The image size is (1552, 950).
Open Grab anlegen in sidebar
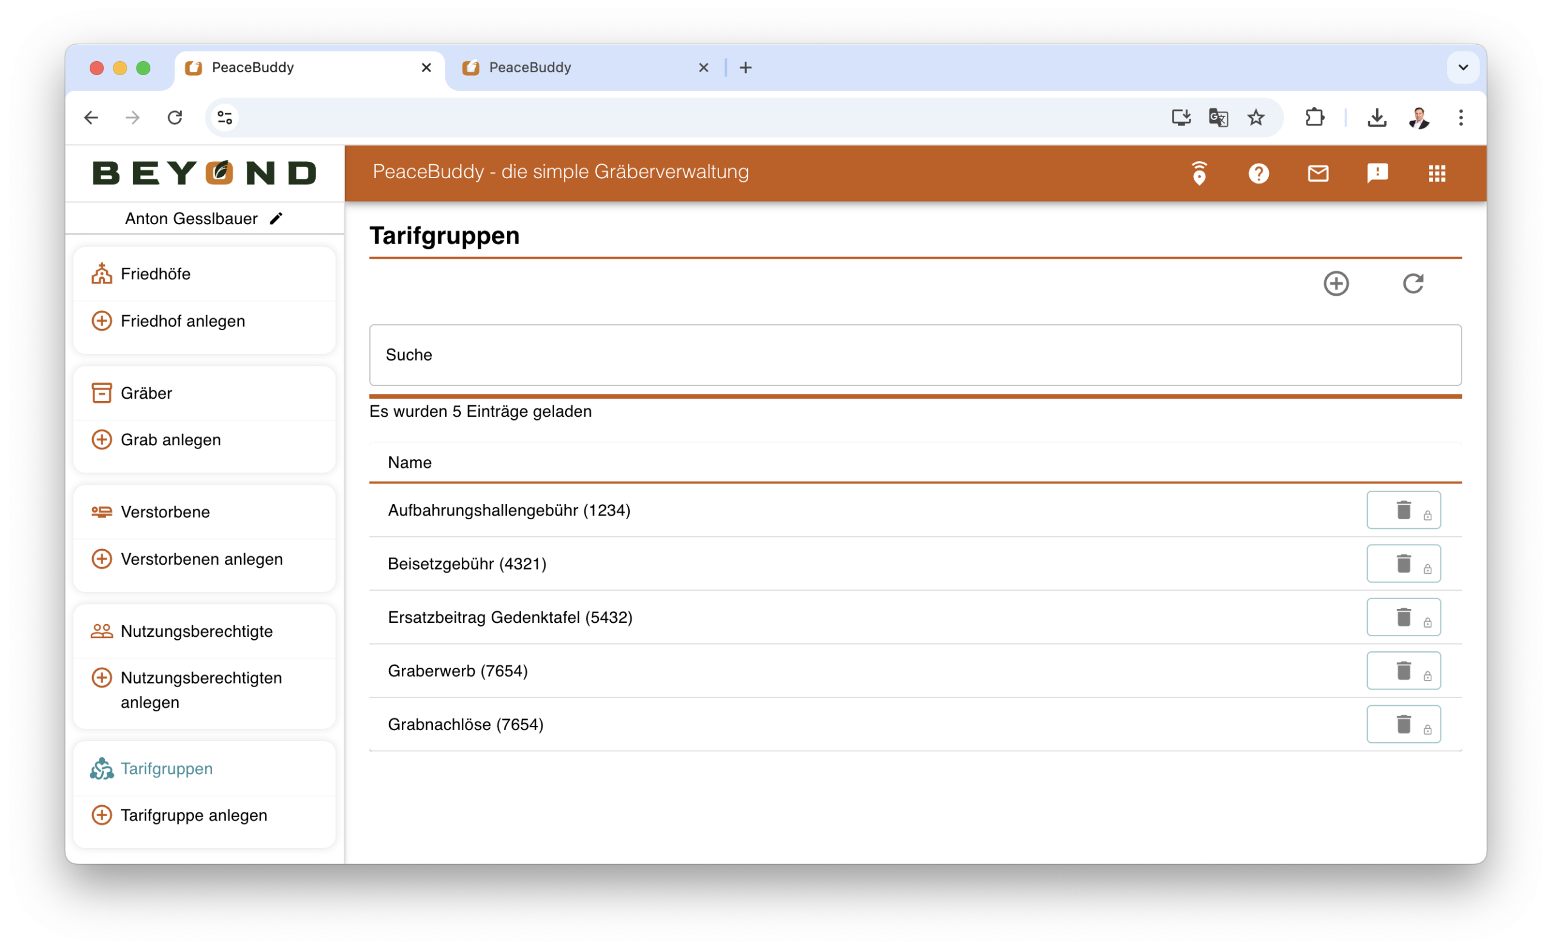[171, 439]
